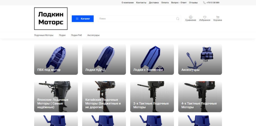The image size is (256, 126).
Task: Open Японские Лодочные Моторы category card
Action: 56,97
